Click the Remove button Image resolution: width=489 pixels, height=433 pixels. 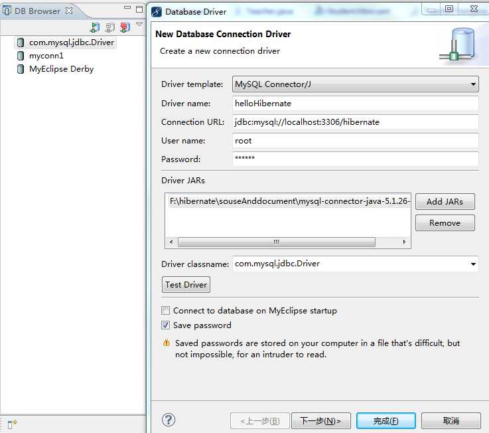click(445, 223)
